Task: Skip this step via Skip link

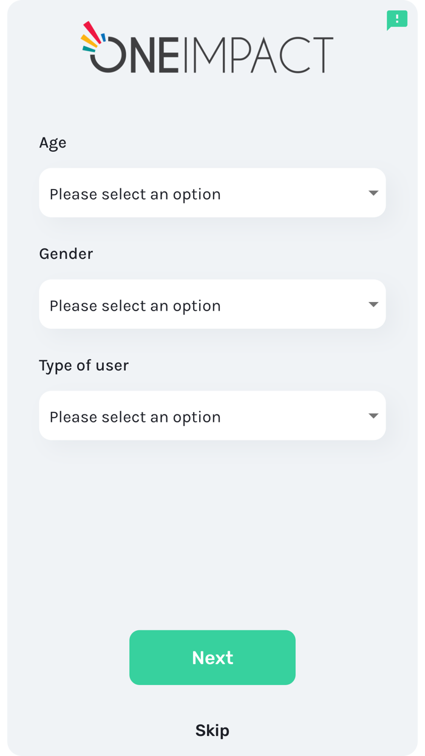Action: (x=212, y=730)
